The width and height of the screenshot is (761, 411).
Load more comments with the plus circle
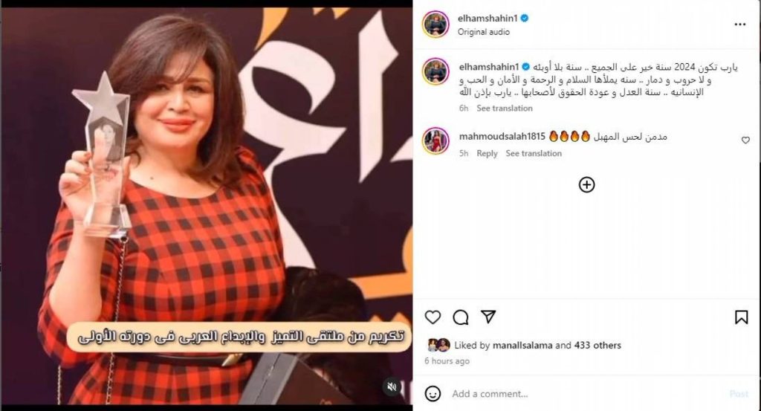586,185
